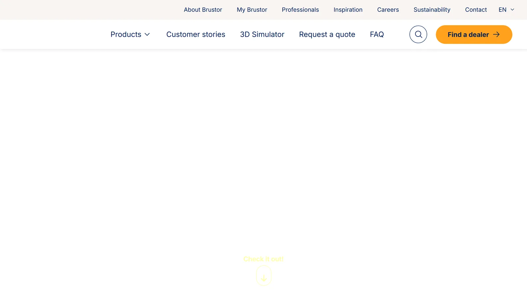Open the FAQ menu item
The height and width of the screenshot is (296, 527).
pos(377,35)
